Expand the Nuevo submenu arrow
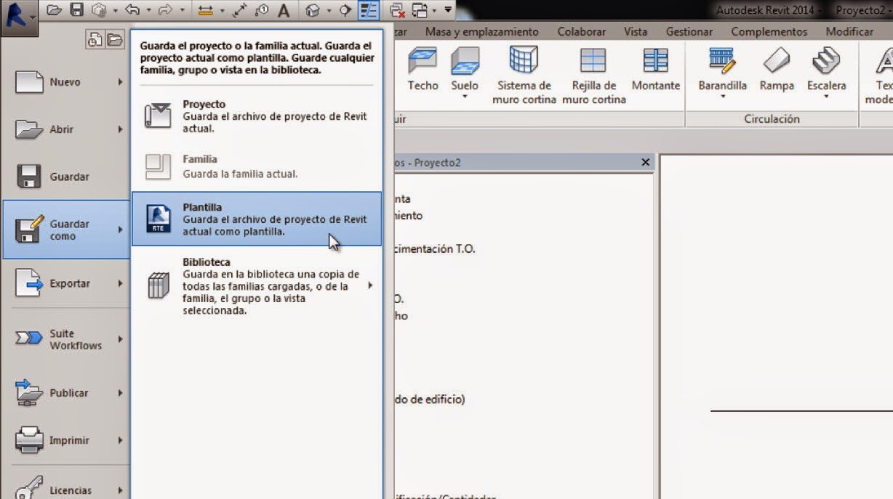 click(120, 82)
